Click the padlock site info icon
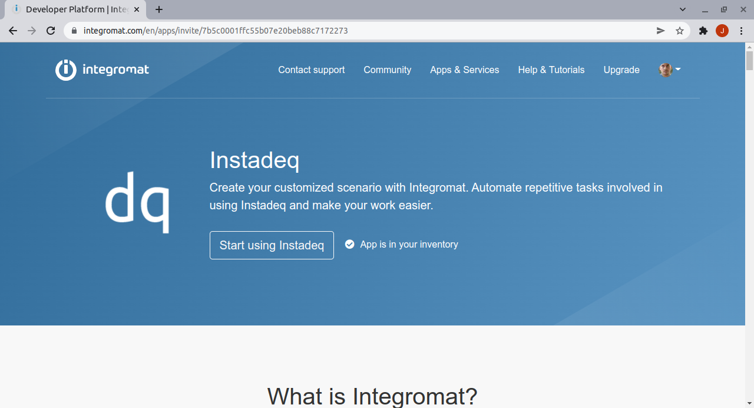754x408 pixels. [74, 31]
